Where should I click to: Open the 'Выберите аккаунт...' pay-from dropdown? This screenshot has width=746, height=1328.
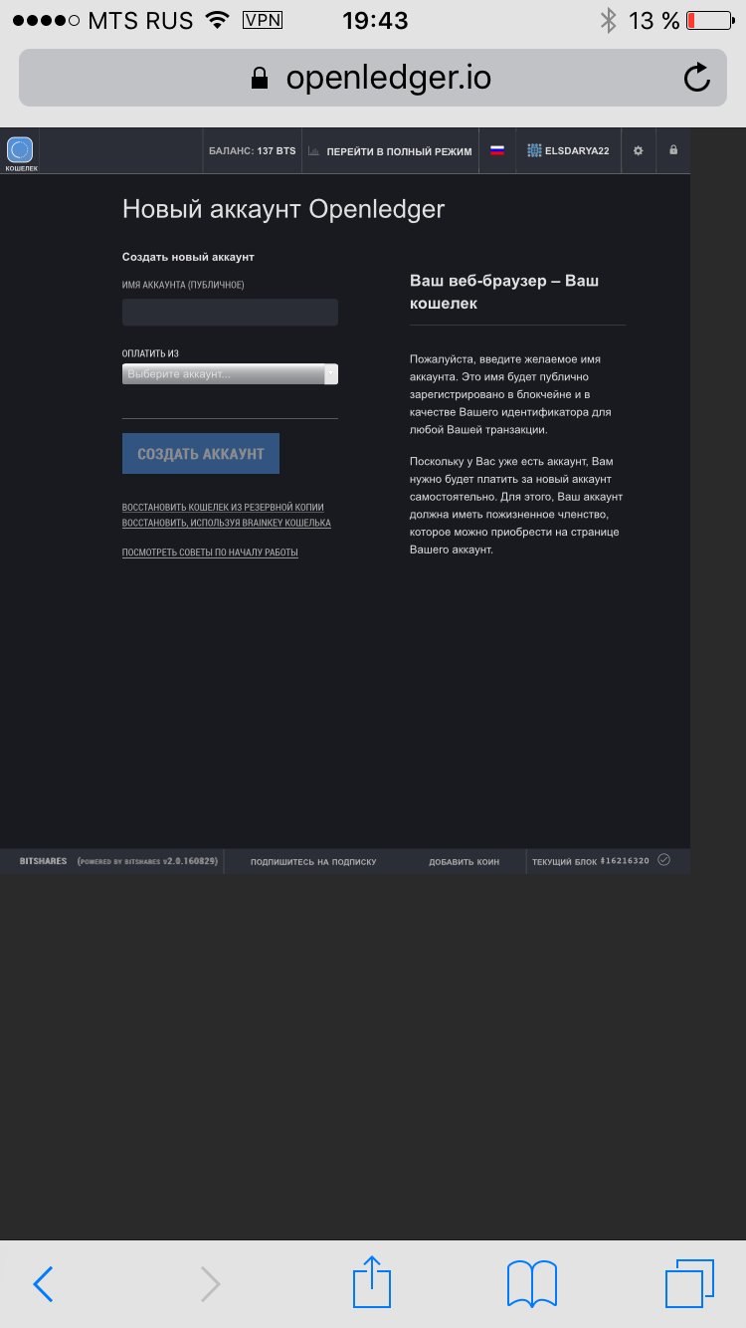[230, 373]
